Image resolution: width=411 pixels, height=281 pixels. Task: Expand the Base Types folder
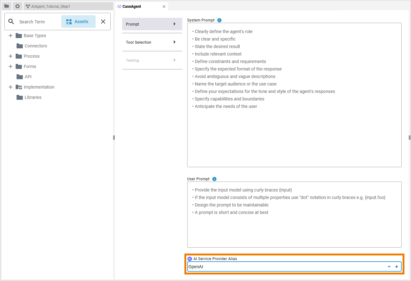(10, 36)
